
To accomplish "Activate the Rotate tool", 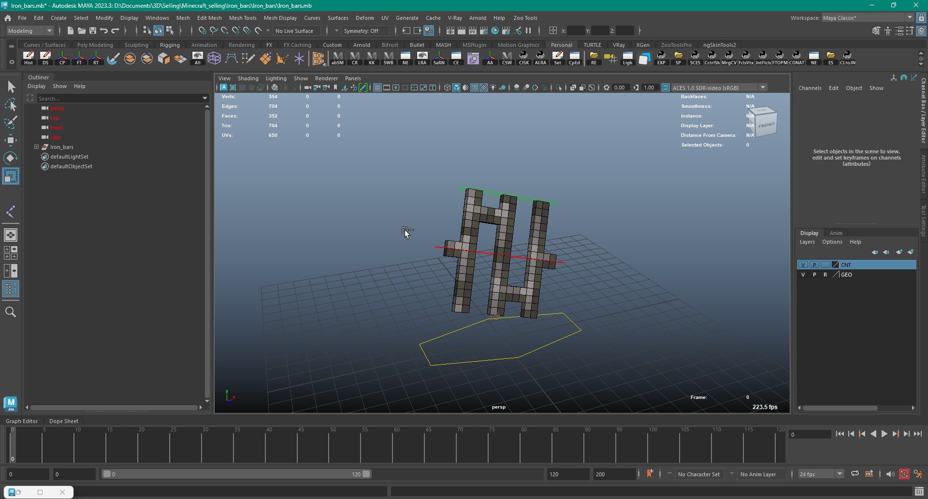I will tap(11, 158).
